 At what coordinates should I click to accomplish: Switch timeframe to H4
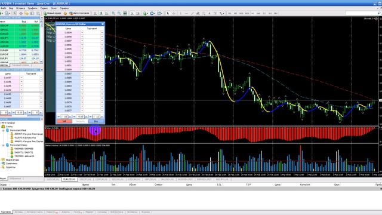coord(258,13)
